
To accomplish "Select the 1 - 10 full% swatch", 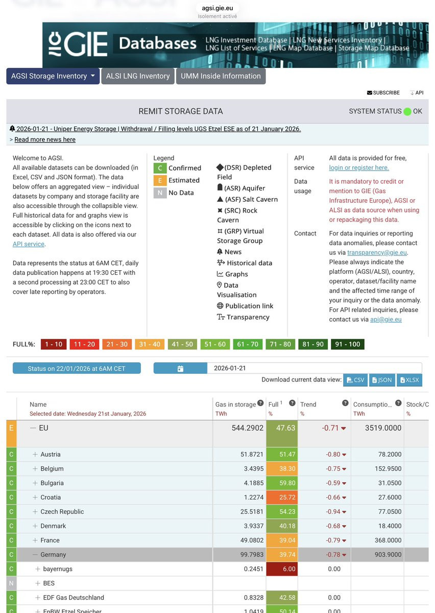I will (x=54, y=344).
